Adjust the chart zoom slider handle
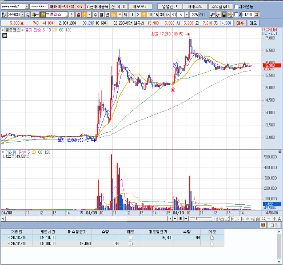The width and height of the screenshot is (283, 265). [x=196, y=219]
